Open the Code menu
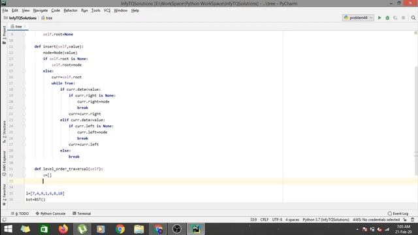 click(56, 10)
